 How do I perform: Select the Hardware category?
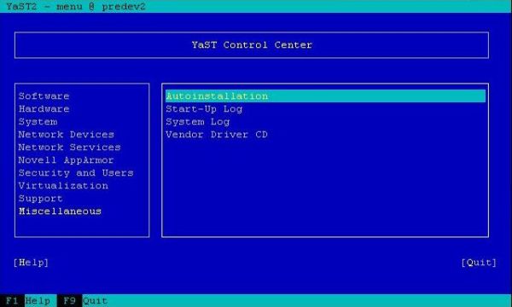(44, 109)
